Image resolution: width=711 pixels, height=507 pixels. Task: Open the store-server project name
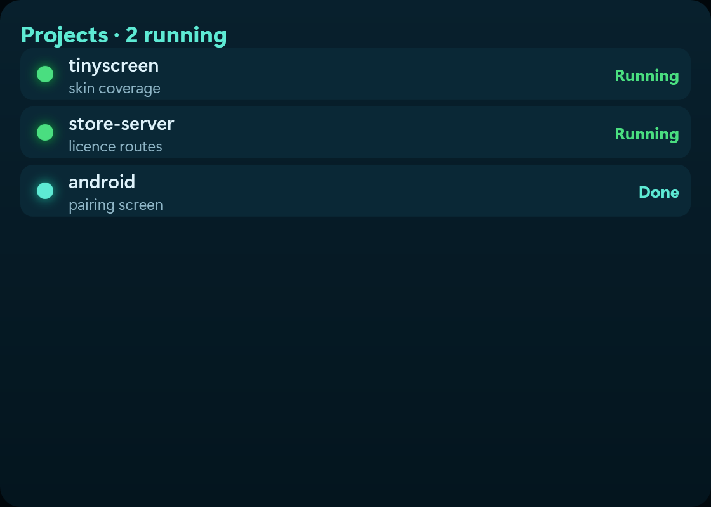click(121, 124)
